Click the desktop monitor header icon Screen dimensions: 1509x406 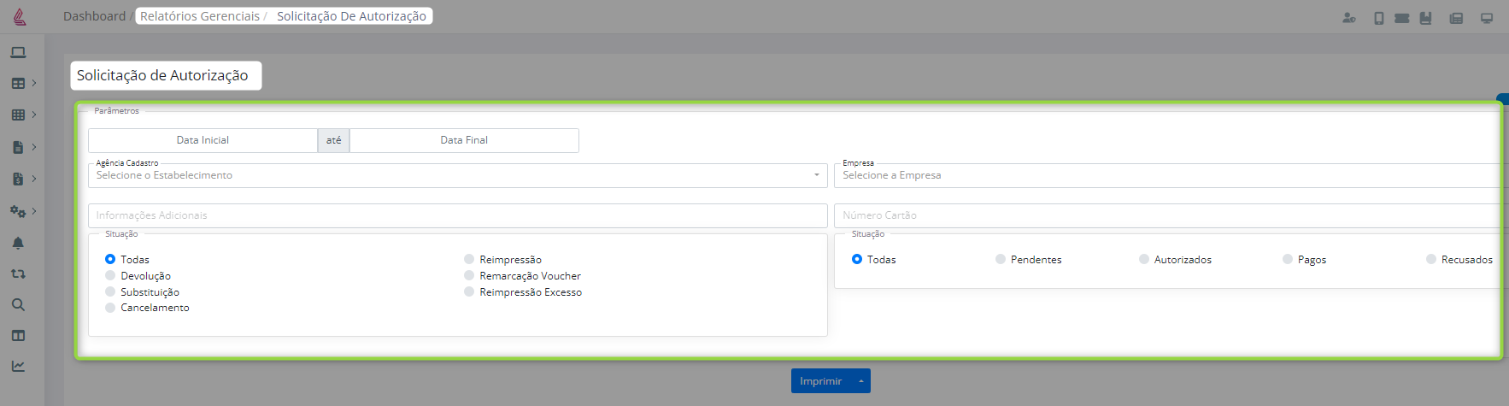coord(1487,18)
